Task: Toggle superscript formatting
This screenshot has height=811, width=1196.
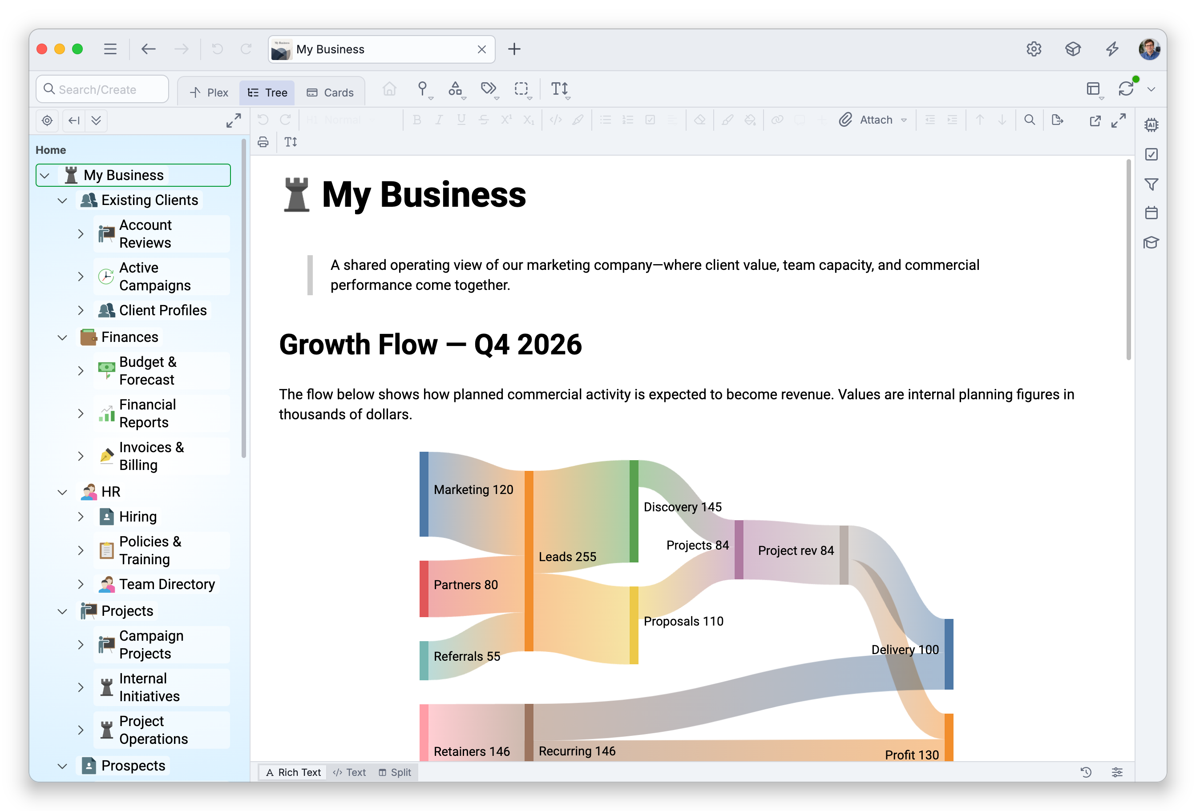Action: click(506, 120)
